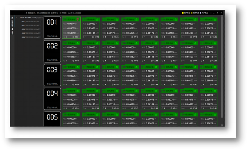The height and width of the screenshot is (151, 249).
Task: Click the 001 unit card
Action: coord(52,28)
